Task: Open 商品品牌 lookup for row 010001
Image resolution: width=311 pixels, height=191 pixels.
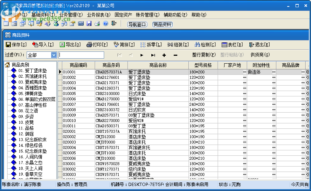Action: pos(303,72)
